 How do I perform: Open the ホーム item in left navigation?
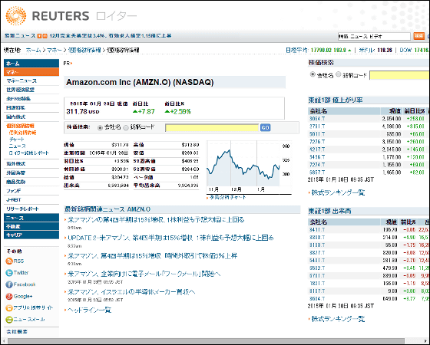click(x=31, y=63)
